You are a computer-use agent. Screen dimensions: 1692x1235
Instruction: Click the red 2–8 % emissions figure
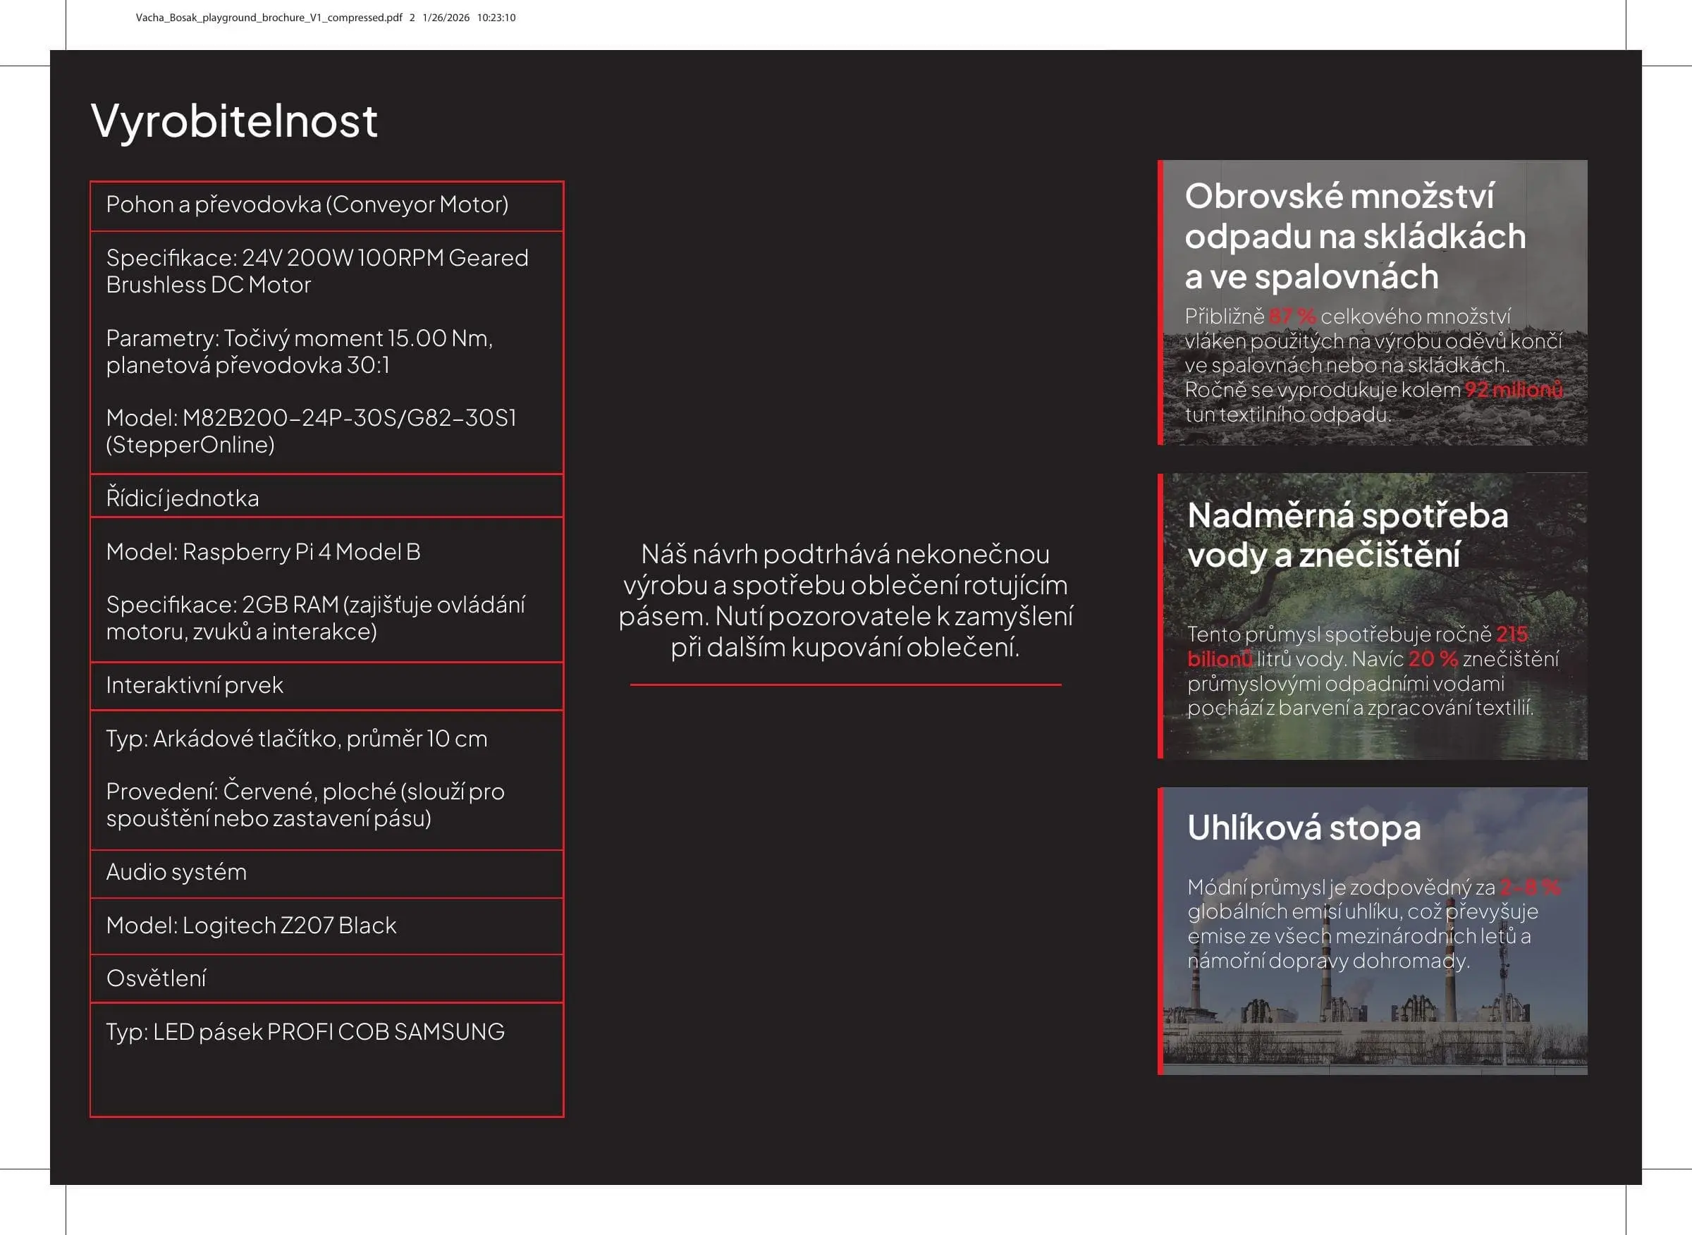[x=1530, y=887]
